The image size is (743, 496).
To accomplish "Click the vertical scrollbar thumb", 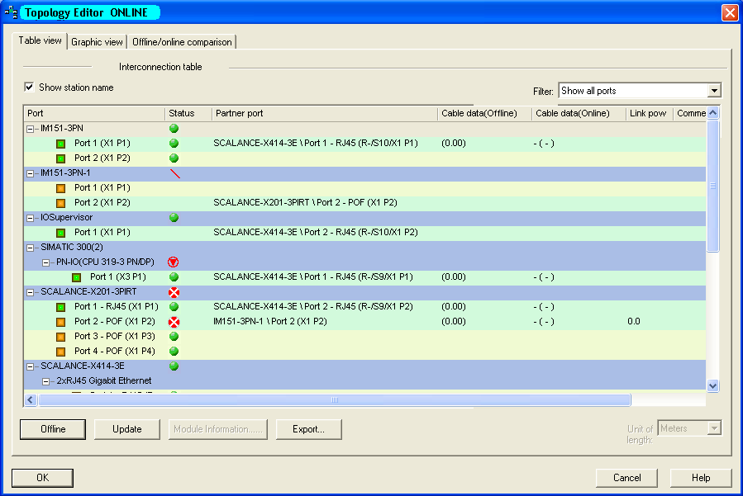I will pos(712,186).
